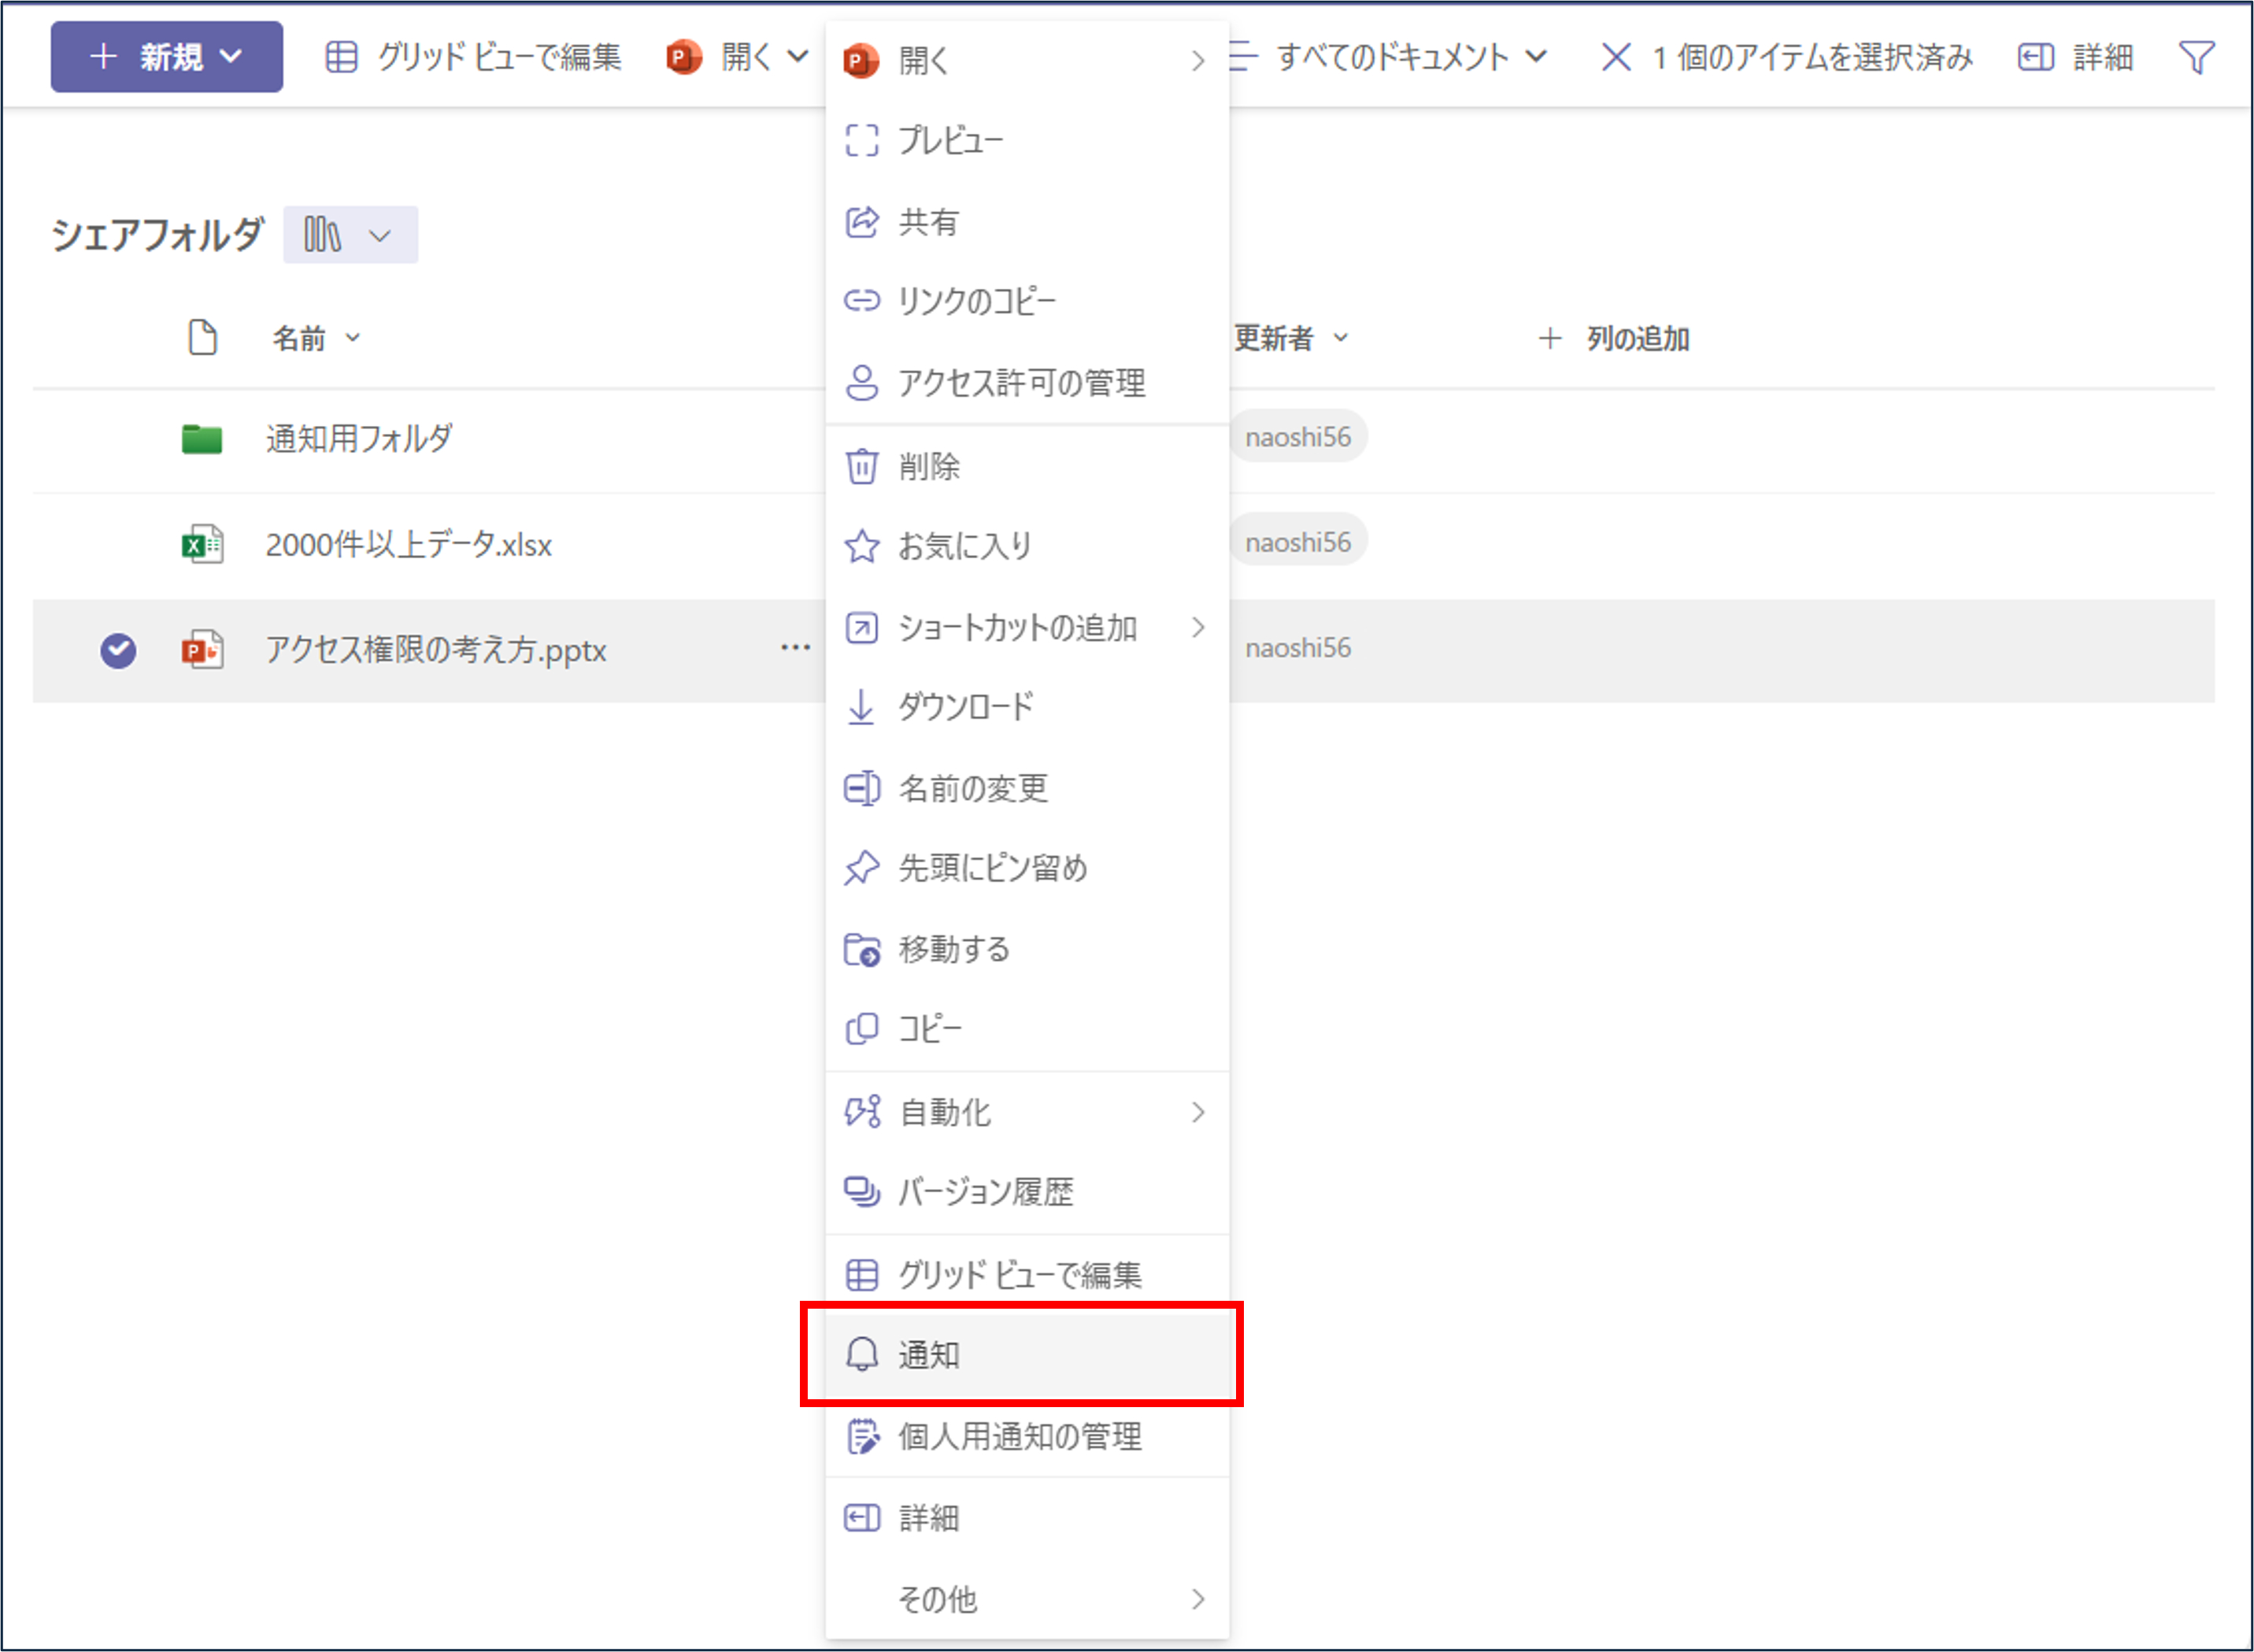Choose 削除 from the context menu
The height and width of the screenshot is (1652, 2254).
click(x=1027, y=466)
